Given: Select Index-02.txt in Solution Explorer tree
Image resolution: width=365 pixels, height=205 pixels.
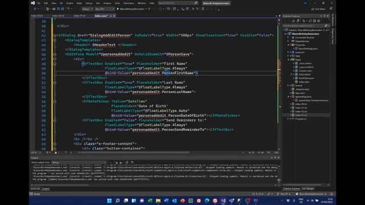Looking at the screenshot, I should [x=301, y=112].
